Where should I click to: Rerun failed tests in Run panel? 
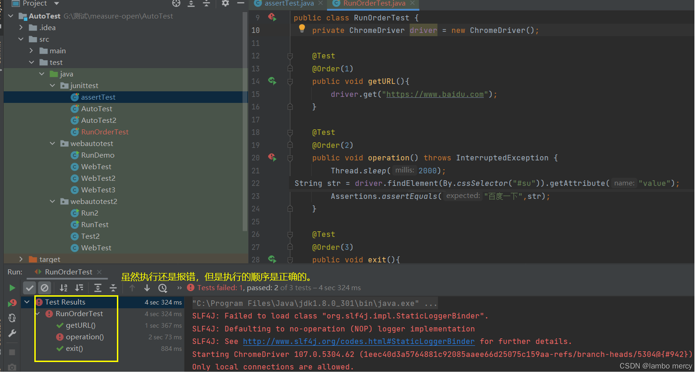12,303
